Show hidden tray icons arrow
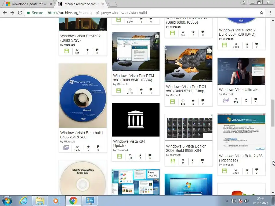275x206 pixels. pos(227,201)
